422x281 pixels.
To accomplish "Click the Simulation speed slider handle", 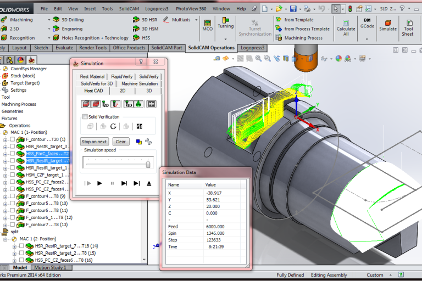I will click(148, 164).
